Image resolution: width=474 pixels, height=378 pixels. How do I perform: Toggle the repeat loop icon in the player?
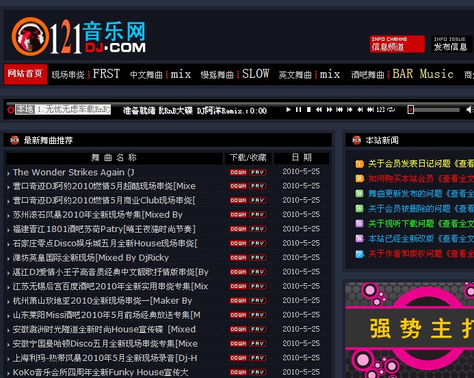click(391, 109)
